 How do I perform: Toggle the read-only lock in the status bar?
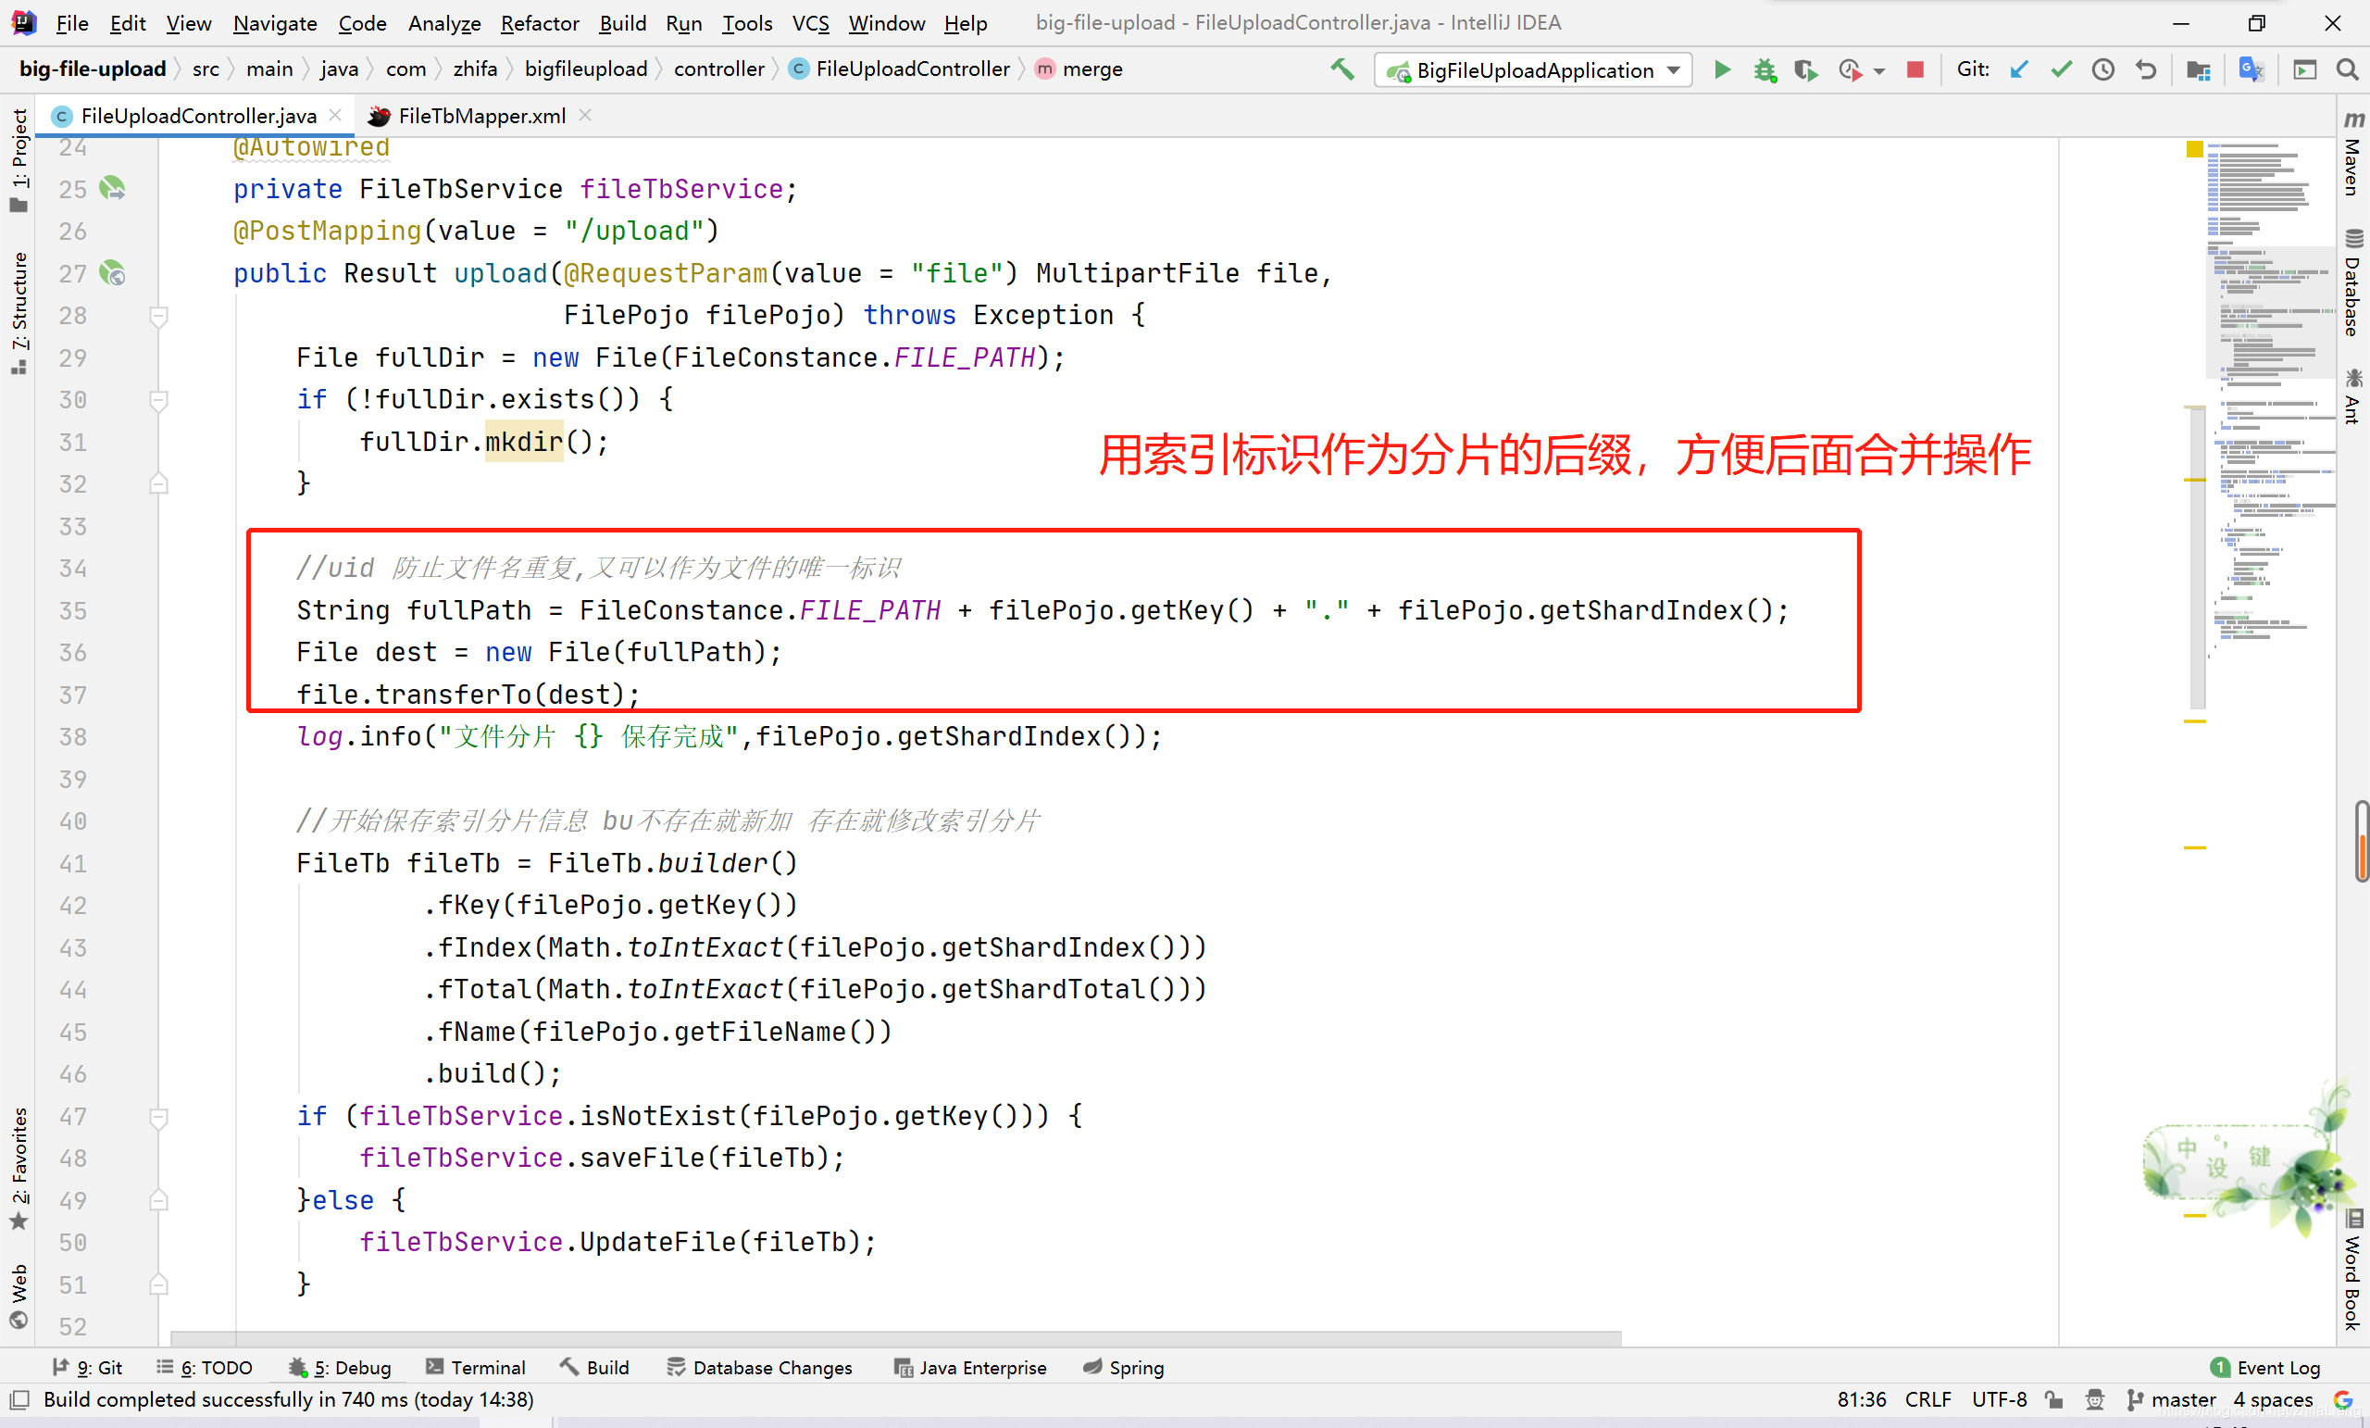pos(2053,1399)
